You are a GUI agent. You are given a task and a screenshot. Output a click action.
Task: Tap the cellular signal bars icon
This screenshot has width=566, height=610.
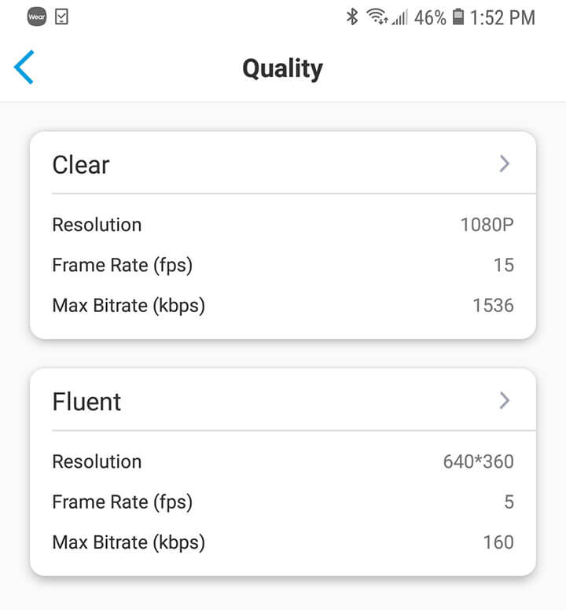400,17
